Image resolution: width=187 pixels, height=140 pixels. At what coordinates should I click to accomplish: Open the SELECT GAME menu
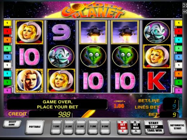12,123
